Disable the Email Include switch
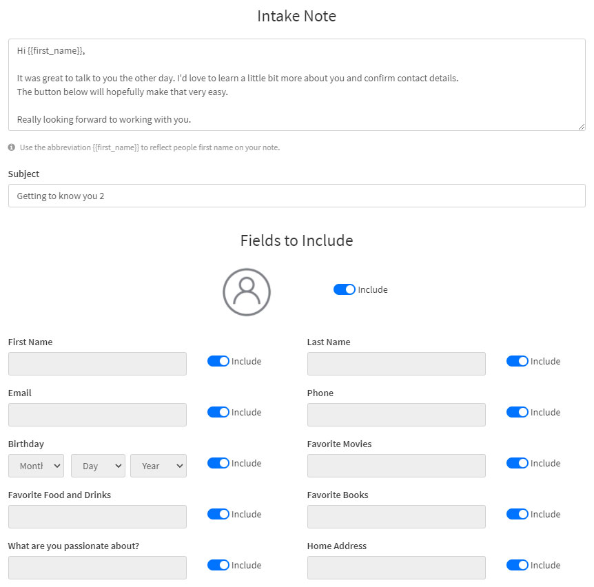The width and height of the screenshot is (594, 587). point(218,412)
